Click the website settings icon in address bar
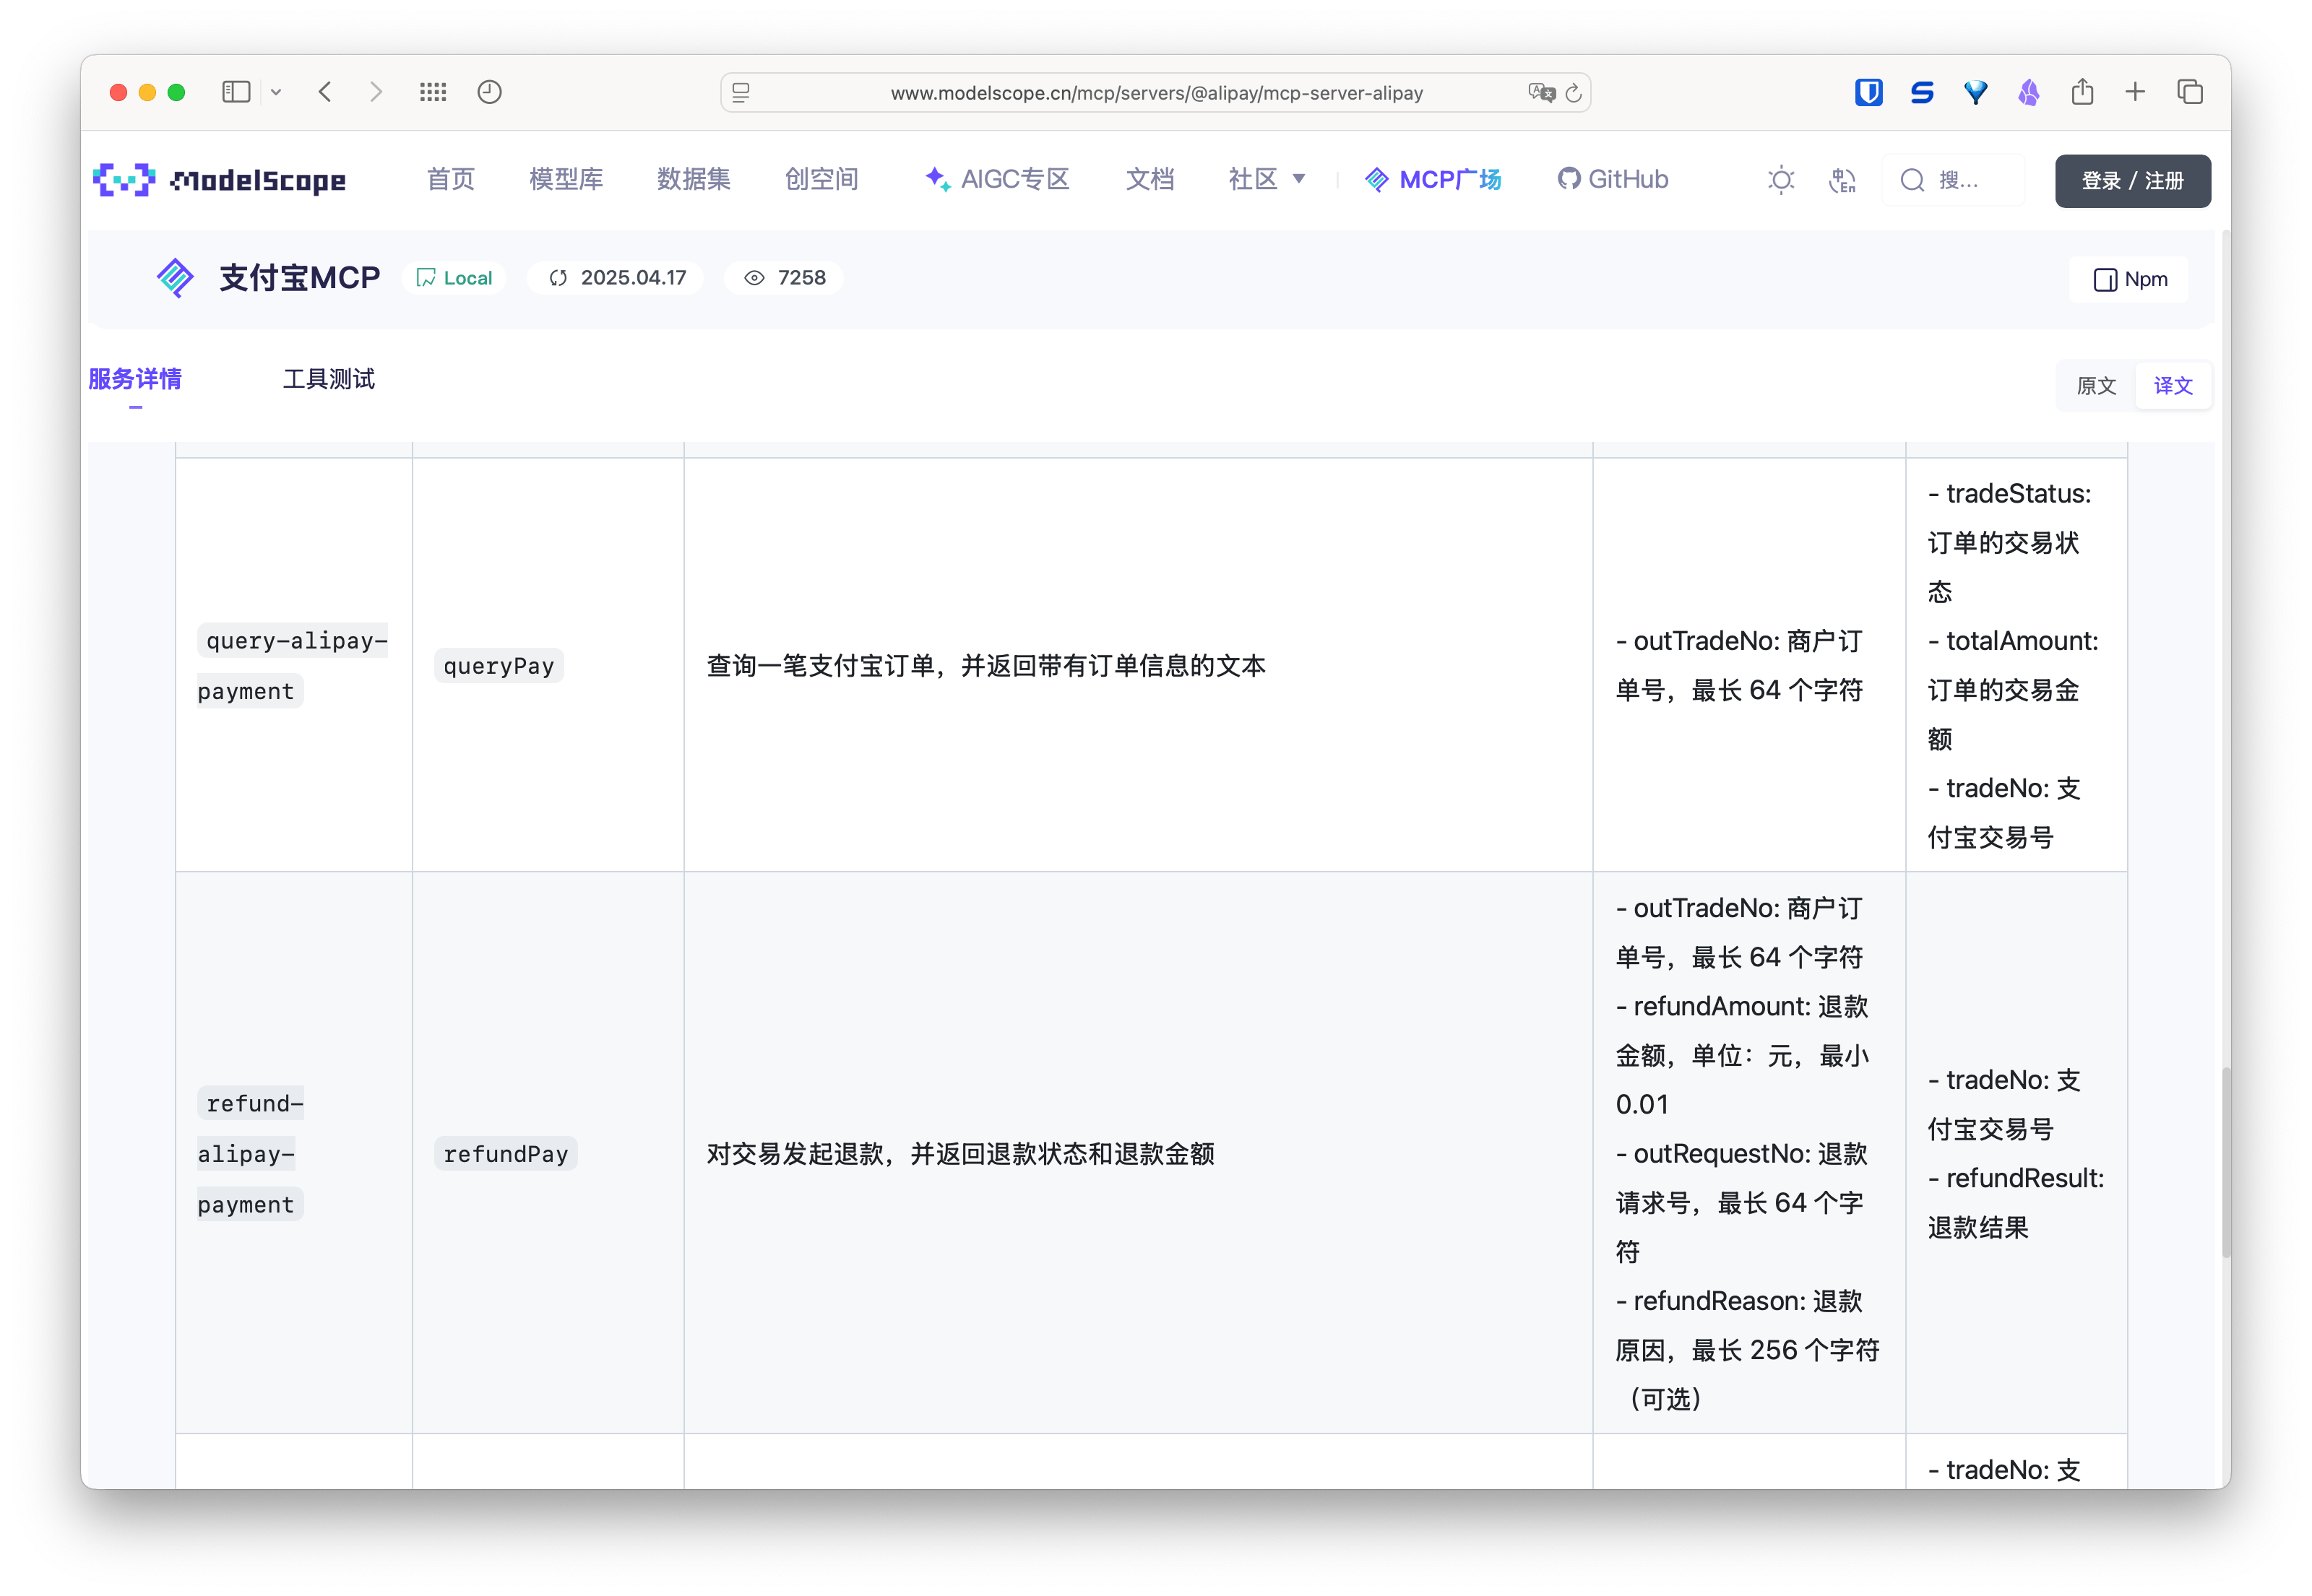The height and width of the screenshot is (1596, 2312). [x=741, y=93]
